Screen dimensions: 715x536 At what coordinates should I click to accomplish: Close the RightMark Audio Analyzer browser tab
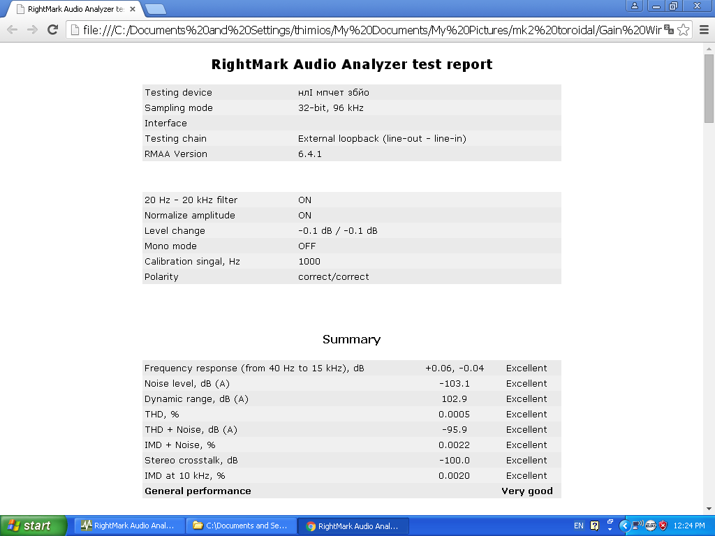coord(133,9)
